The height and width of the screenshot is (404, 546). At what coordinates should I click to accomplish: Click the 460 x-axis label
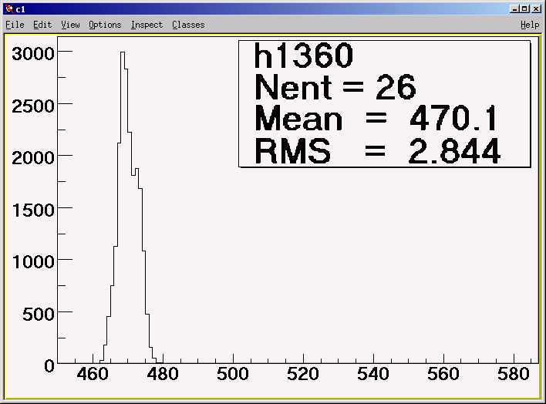coord(93,374)
